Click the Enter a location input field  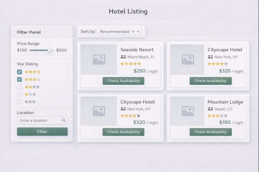click(x=42, y=120)
